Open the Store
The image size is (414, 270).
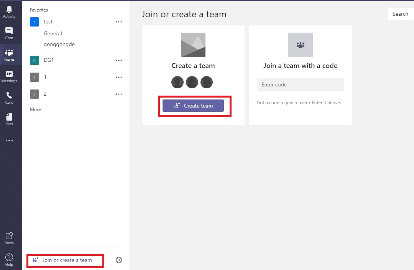point(9,239)
